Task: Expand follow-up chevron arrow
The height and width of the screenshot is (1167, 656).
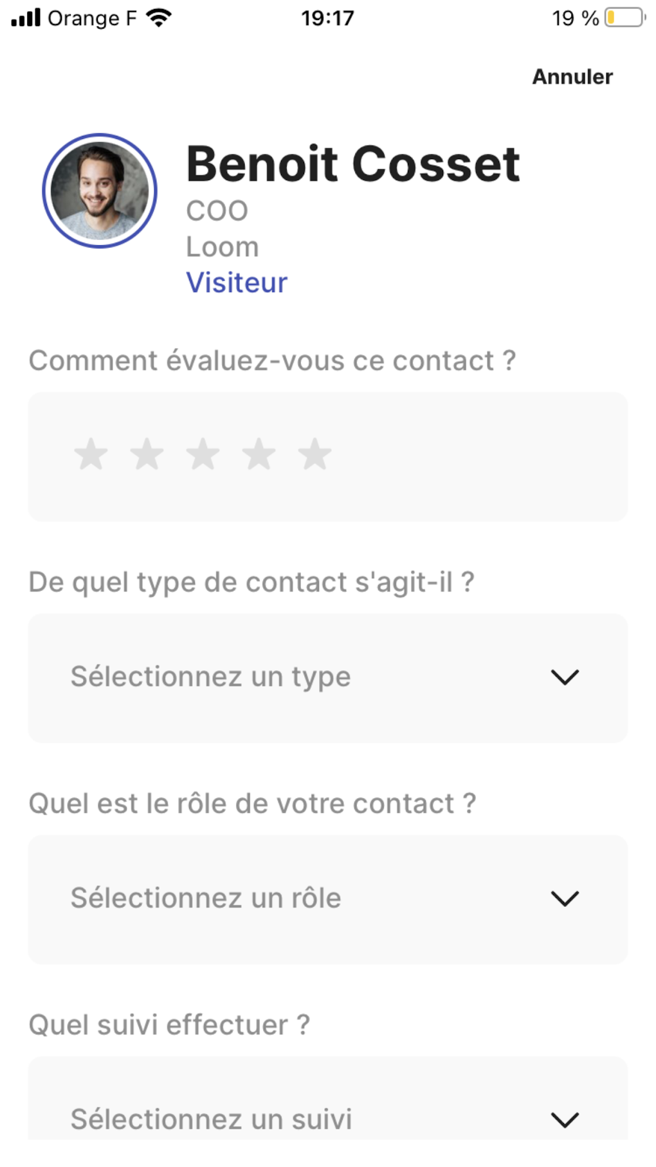Action: tap(565, 1120)
